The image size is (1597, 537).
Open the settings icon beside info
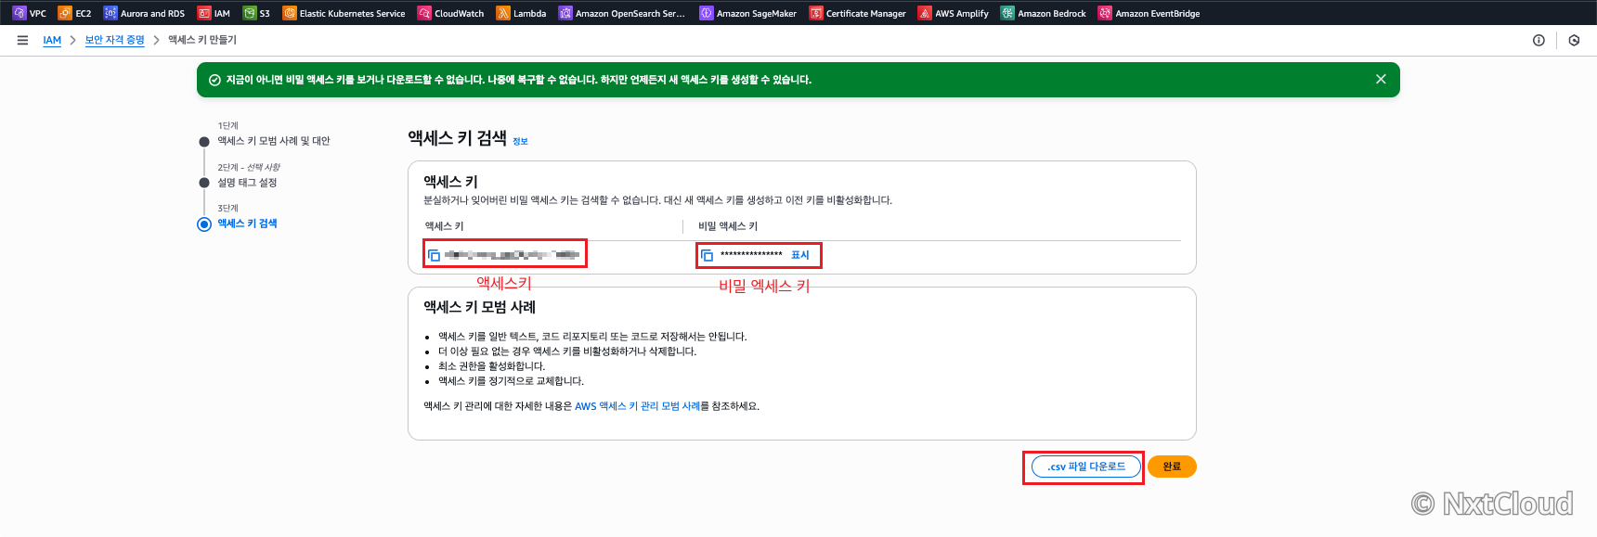pos(1574,40)
